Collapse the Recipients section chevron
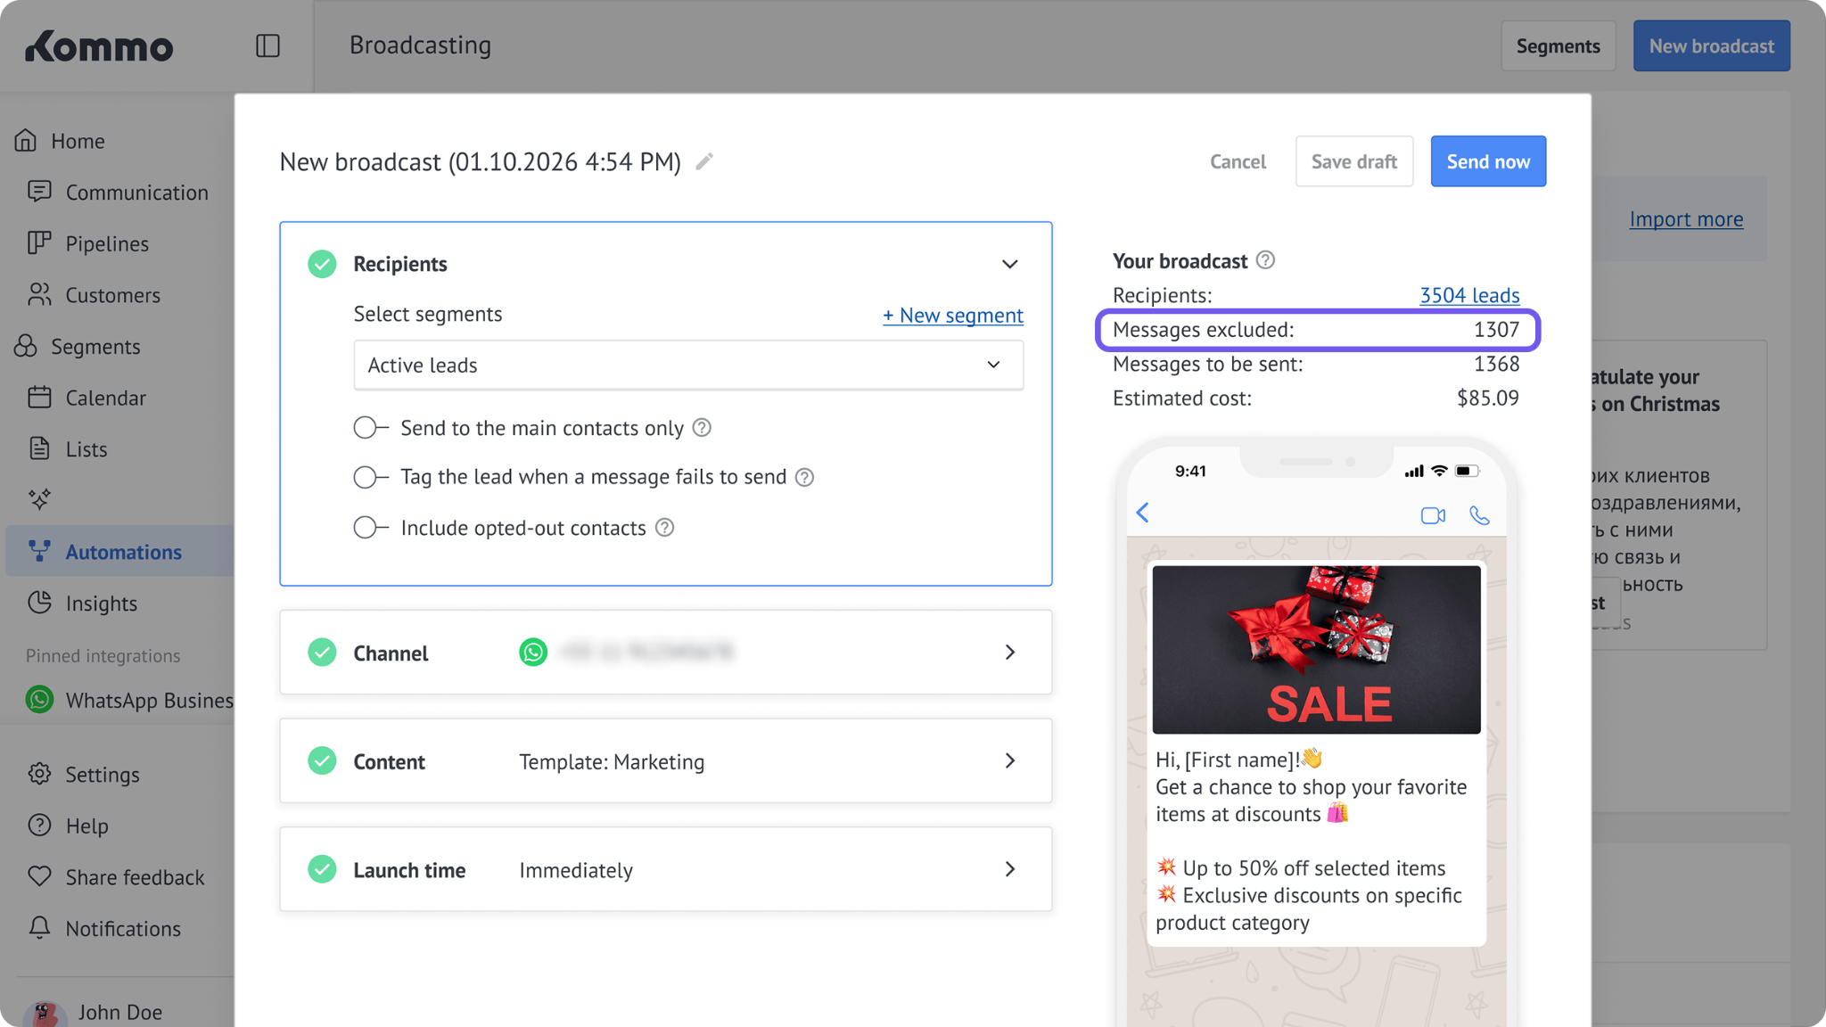The image size is (1826, 1027). [1009, 264]
